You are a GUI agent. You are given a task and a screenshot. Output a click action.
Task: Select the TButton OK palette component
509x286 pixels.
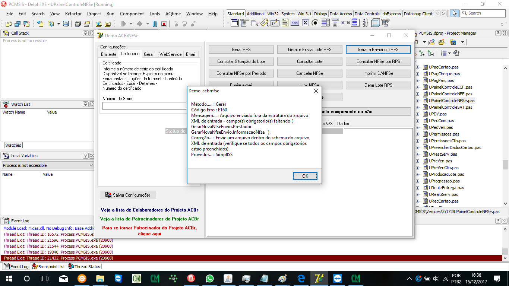click(x=295, y=23)
